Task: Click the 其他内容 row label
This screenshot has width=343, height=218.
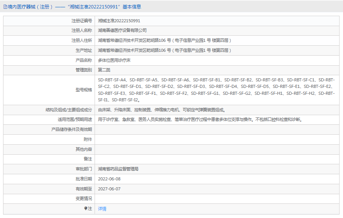Action: pyautogui.click(x=84, y=149)
